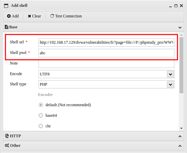Screen dimensions: 187x153
Task: Collapse the Base section chevron
Action: click(180, 27)
